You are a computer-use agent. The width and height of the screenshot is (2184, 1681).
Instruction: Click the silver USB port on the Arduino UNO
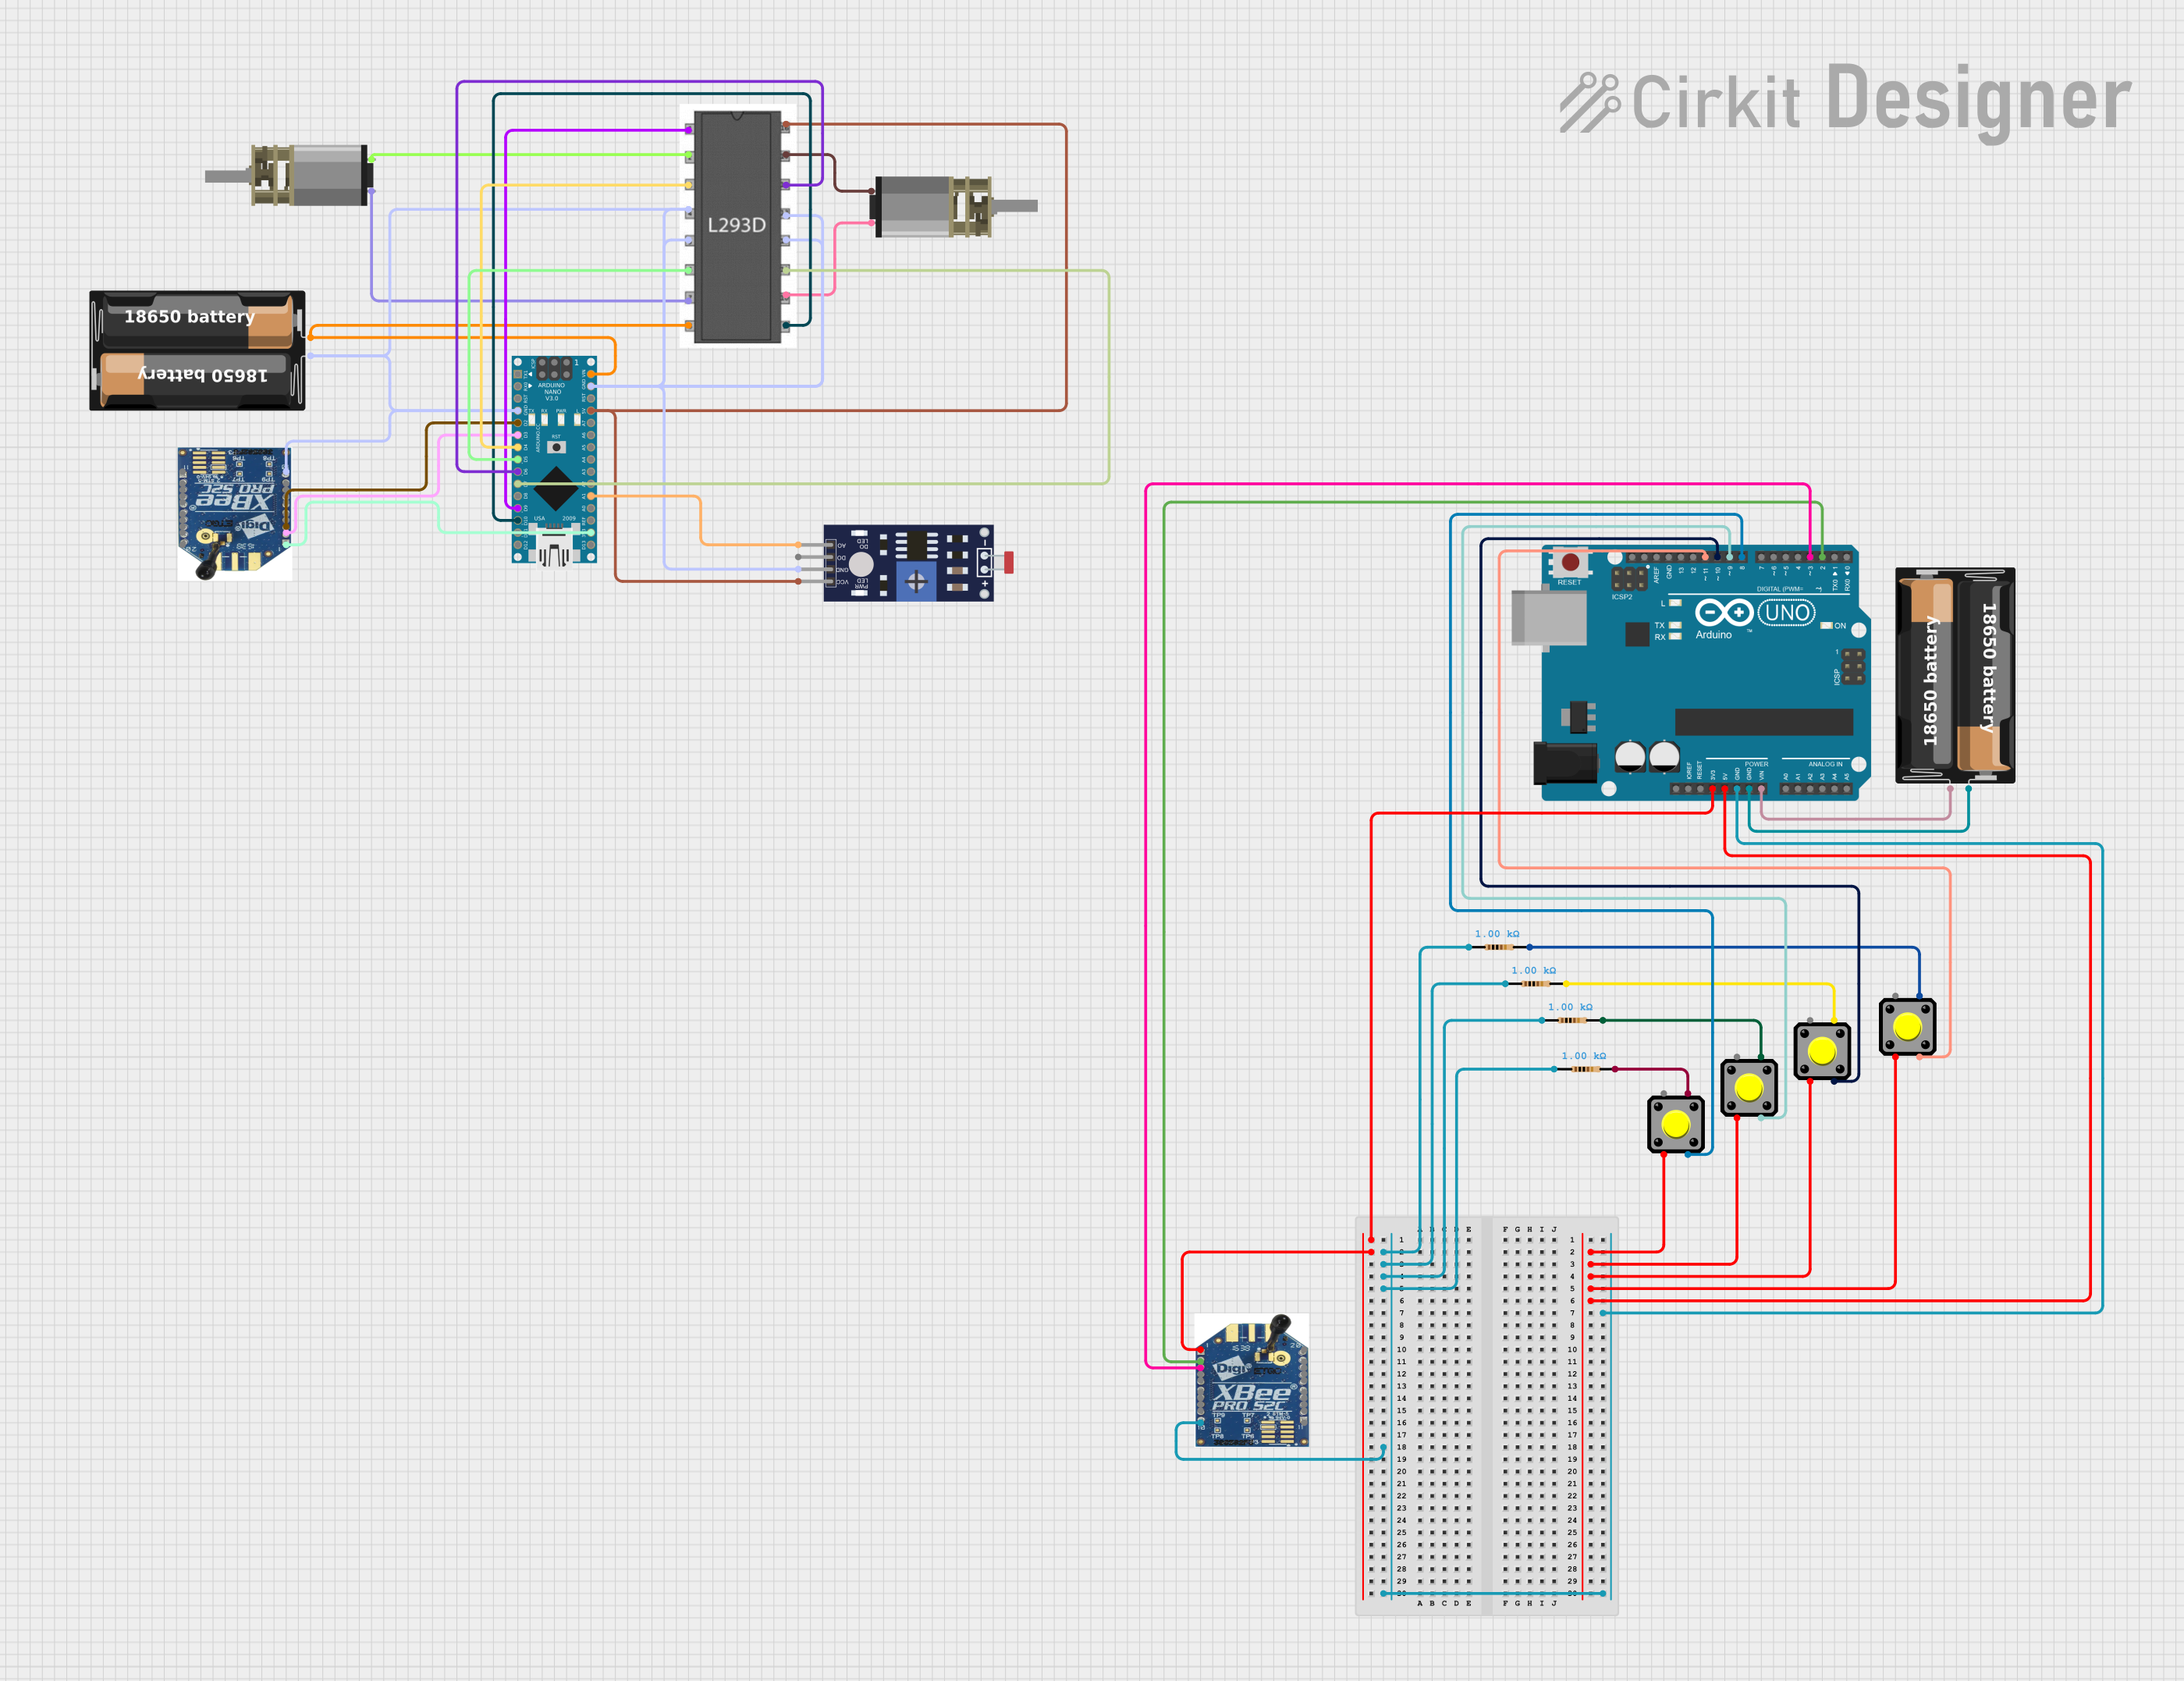[x=1549, y=617]
